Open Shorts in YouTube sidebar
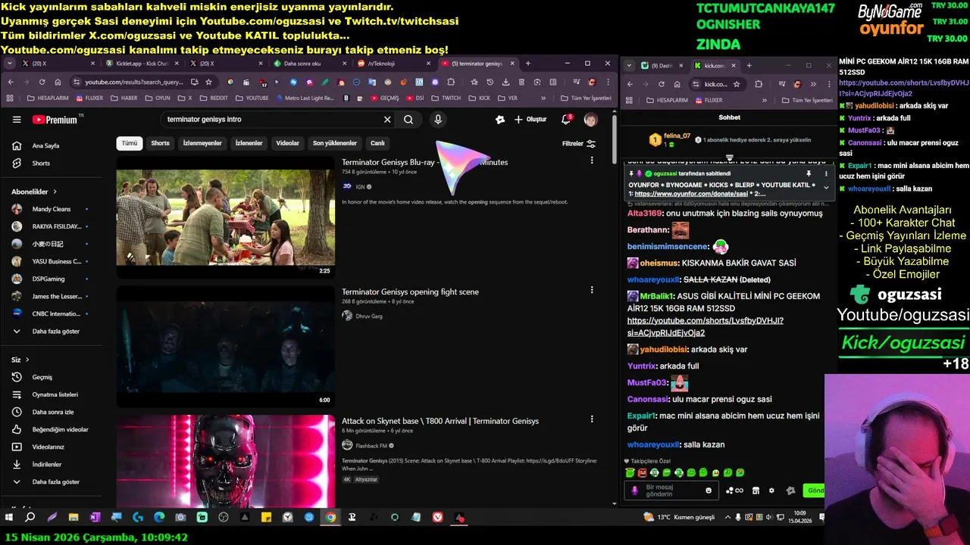 click(x=41, y=163)
